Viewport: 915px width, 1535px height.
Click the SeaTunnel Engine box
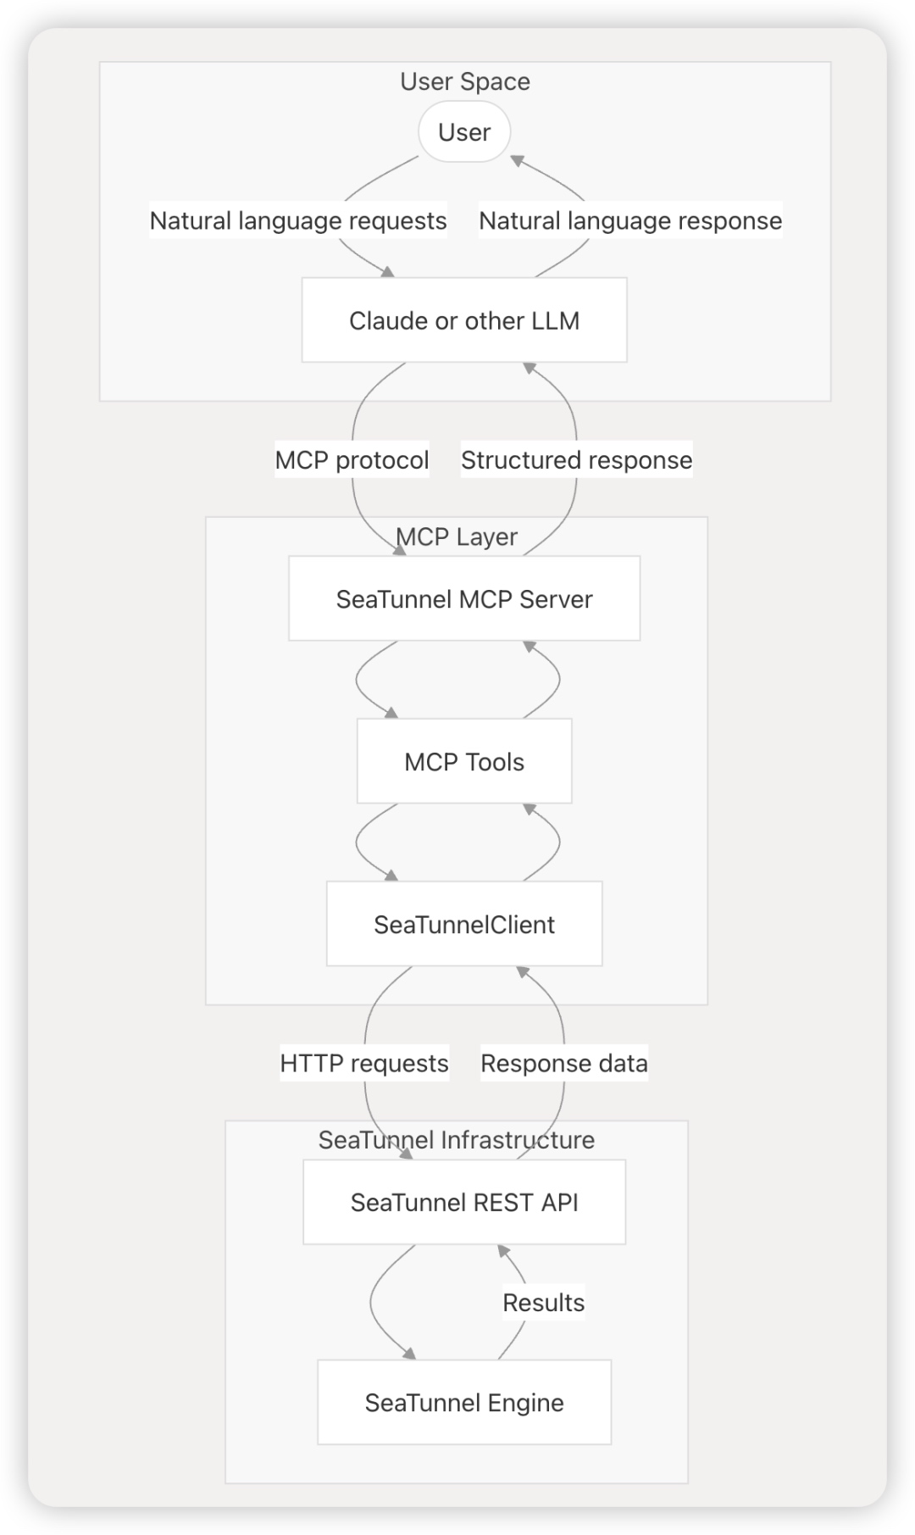[464, 1402]
